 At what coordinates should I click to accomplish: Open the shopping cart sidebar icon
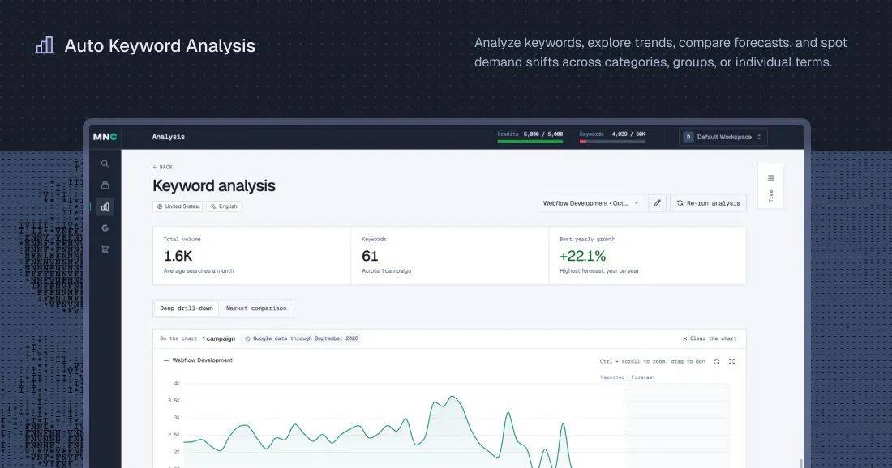[105, 249]
